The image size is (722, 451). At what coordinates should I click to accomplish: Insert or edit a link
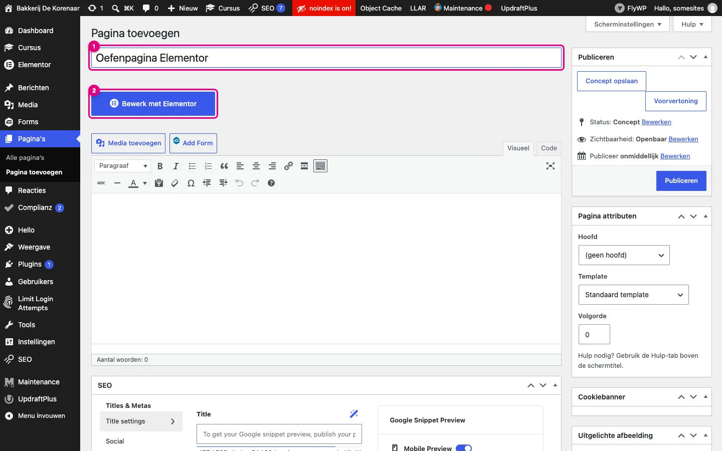click(288, 166)
